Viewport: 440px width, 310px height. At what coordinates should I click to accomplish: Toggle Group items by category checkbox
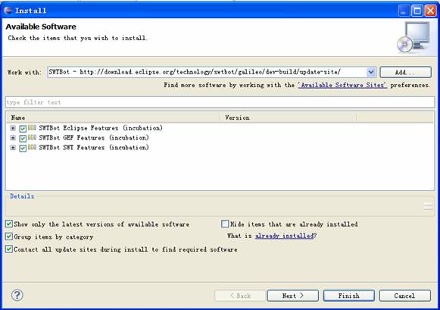point(9,236)
